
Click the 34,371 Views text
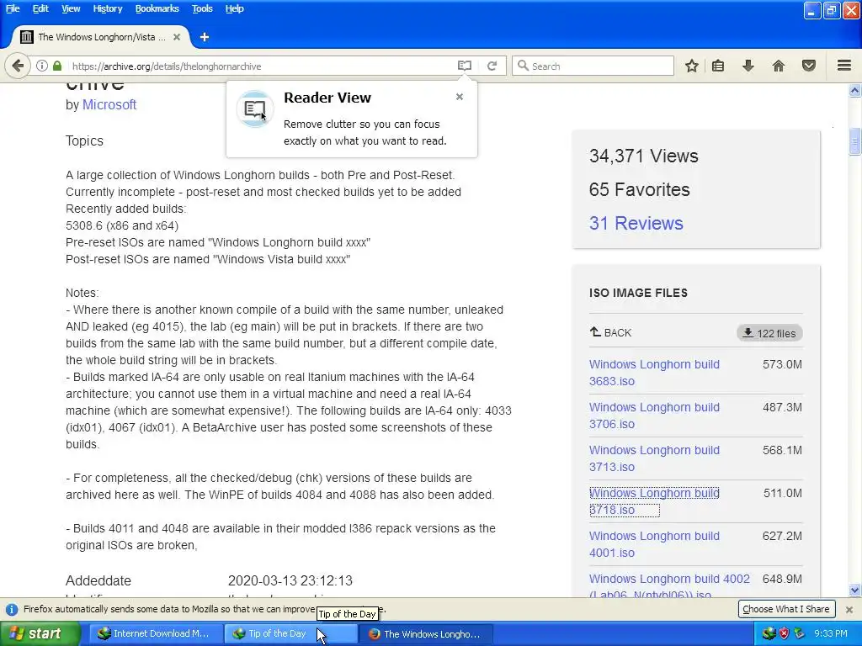pos(643,156)
